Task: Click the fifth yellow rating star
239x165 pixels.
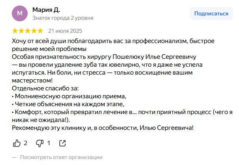Action: pos(40,30)
